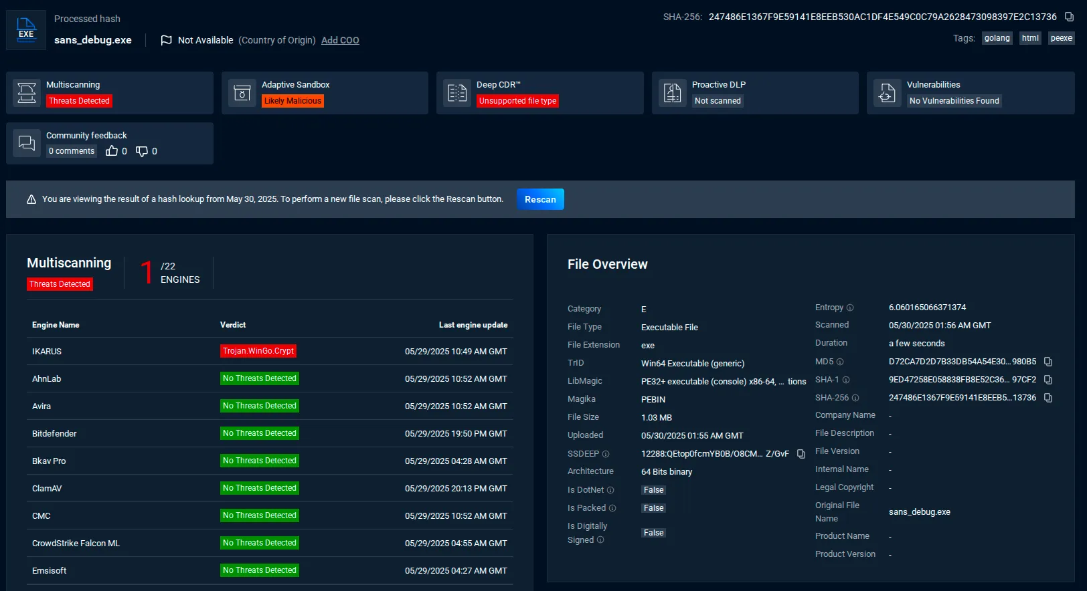The image size is (1087, 591).
Task: Select the IKARUS engine row name
Action: click(47, 352)
